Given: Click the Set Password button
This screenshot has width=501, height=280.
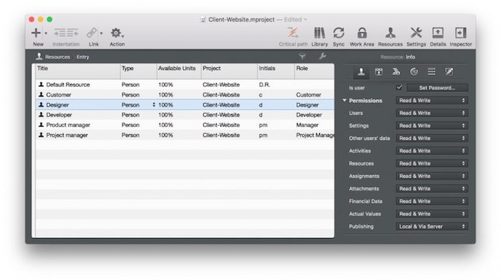Looking at the screenshot, I should [437, 88].
